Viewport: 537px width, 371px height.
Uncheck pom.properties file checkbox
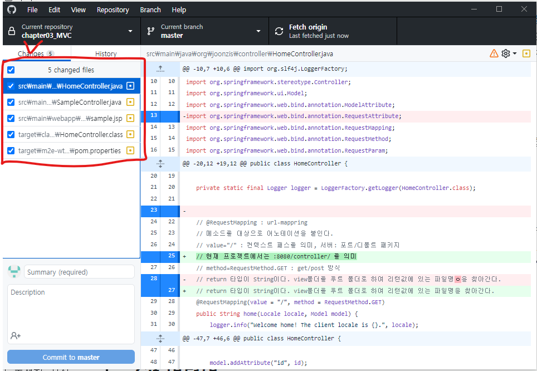tap(11, 150)
